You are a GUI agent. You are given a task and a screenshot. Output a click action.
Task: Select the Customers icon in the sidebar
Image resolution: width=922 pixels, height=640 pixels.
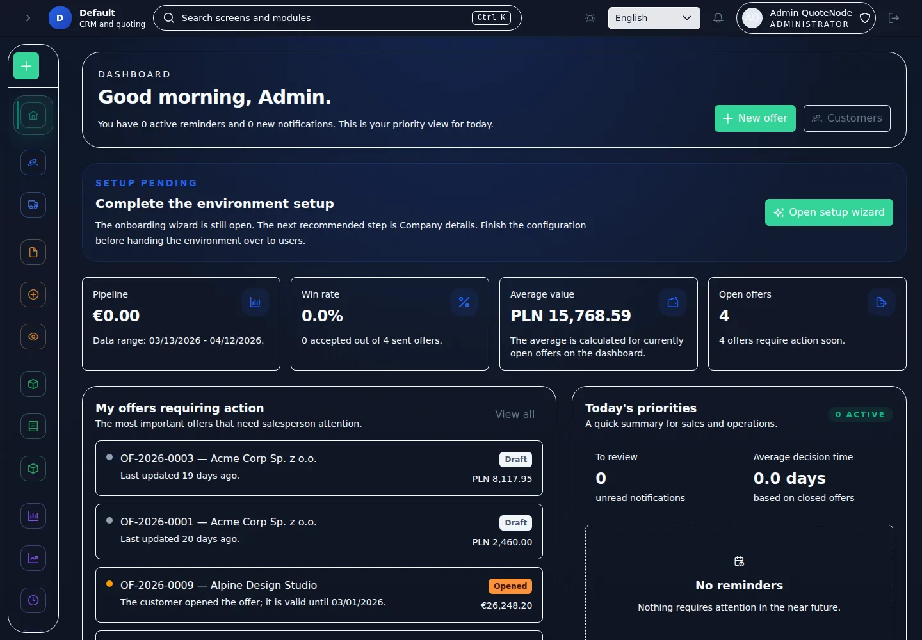pyautogui.click(x=33, y=163)
